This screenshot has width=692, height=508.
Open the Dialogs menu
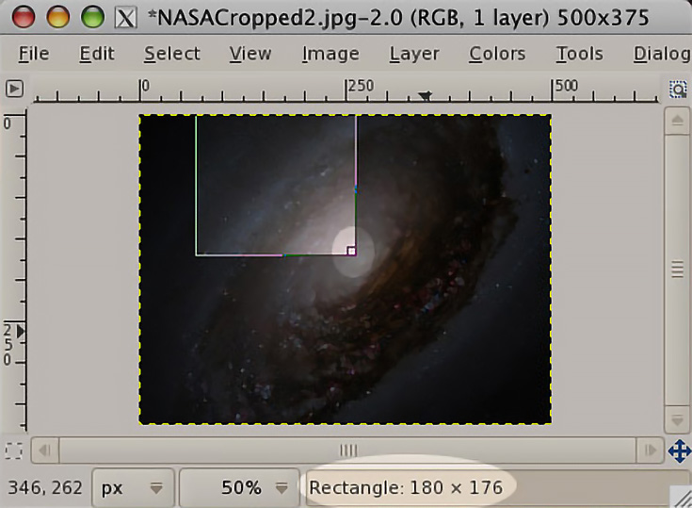[x=662, y=54]
